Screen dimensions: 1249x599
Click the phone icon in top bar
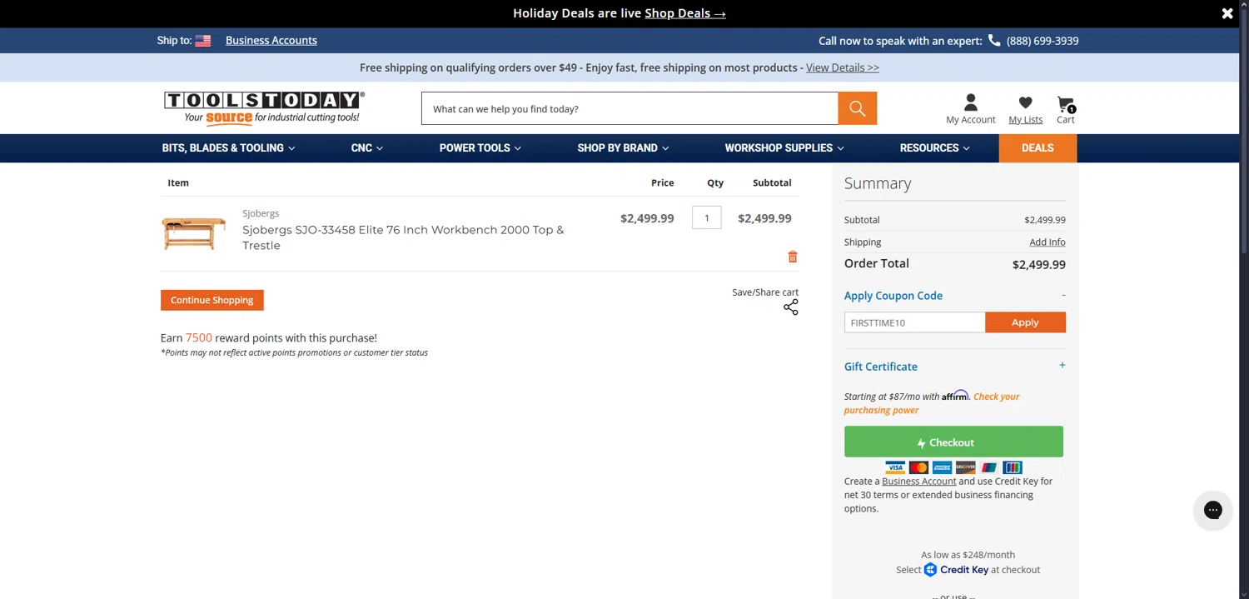tap(994, 40)
